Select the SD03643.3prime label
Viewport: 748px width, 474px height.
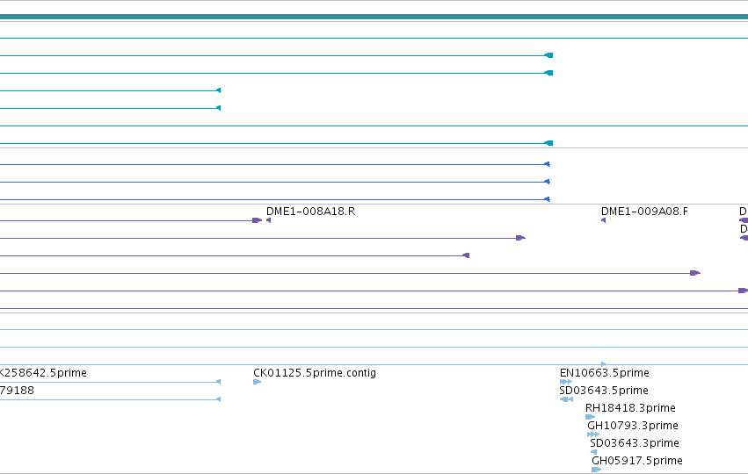(635, 443)
